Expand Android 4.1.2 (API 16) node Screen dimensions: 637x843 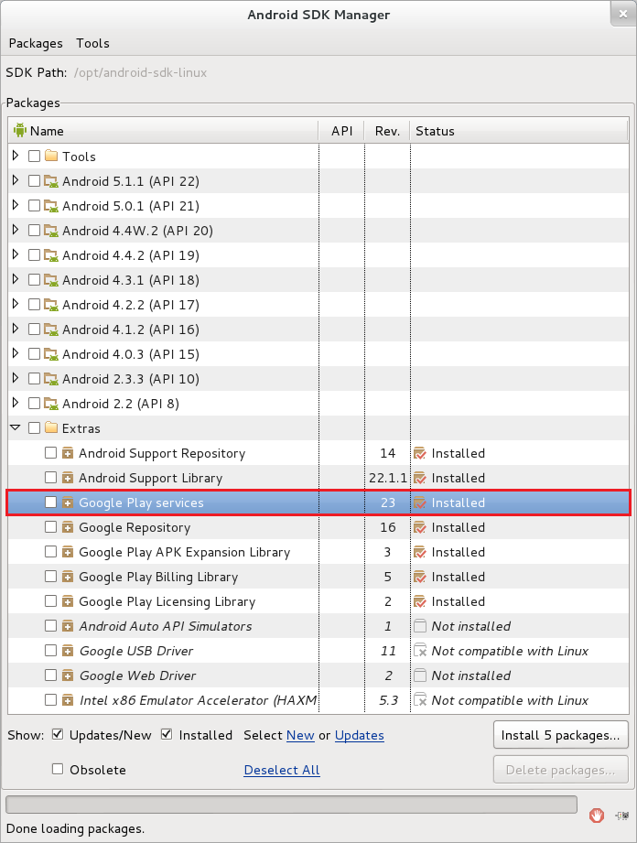16,329
